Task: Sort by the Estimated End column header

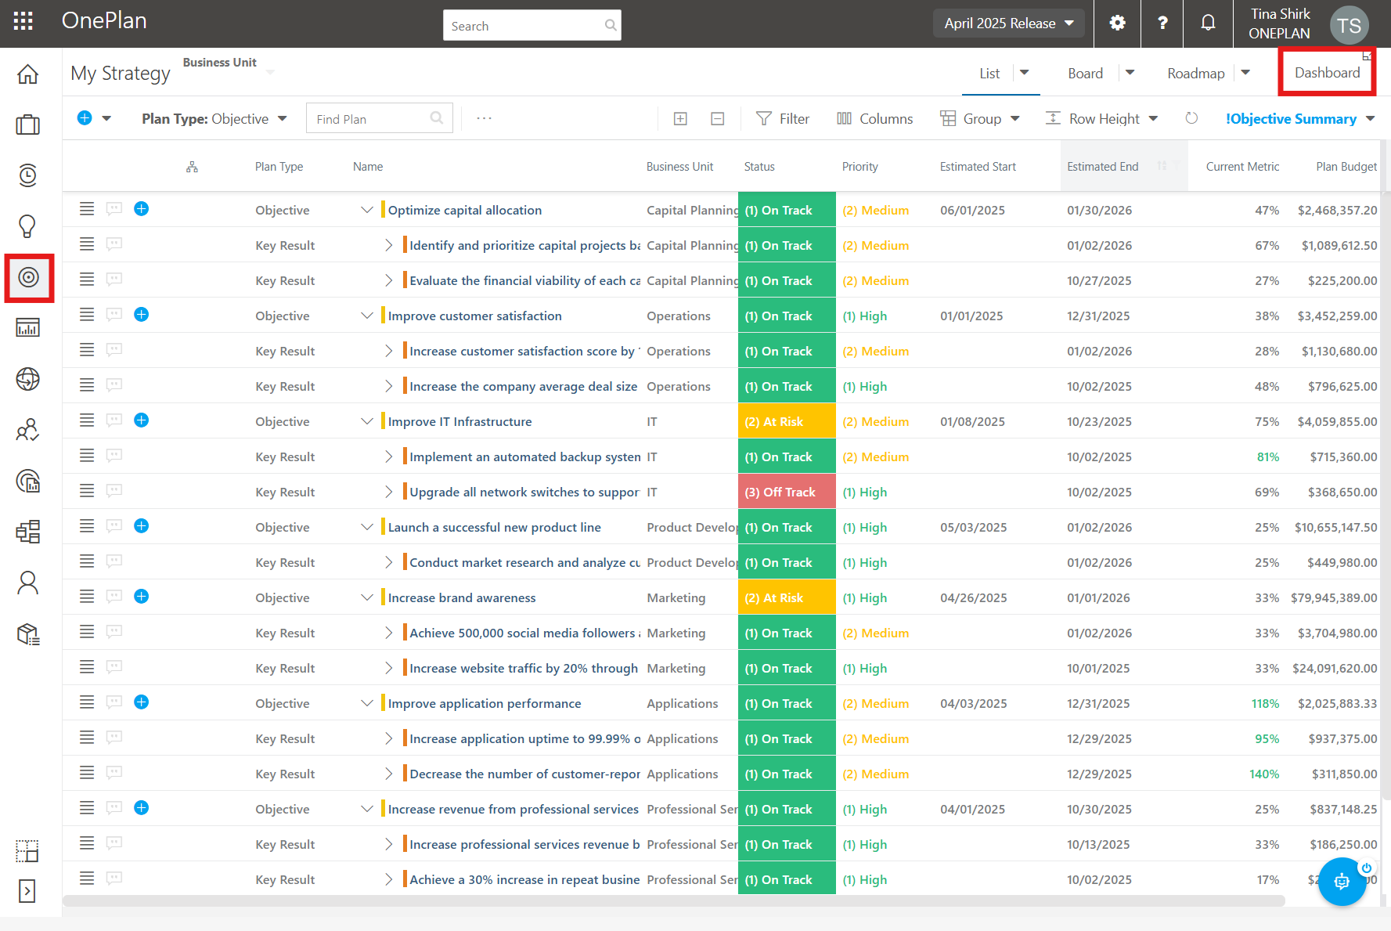Action: 1102,167
